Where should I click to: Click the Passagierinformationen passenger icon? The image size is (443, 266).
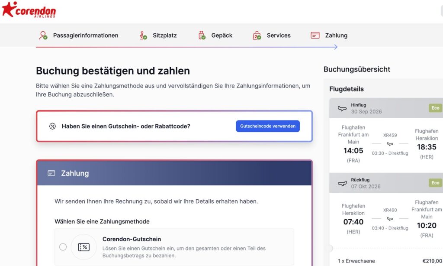click(42, 36)
